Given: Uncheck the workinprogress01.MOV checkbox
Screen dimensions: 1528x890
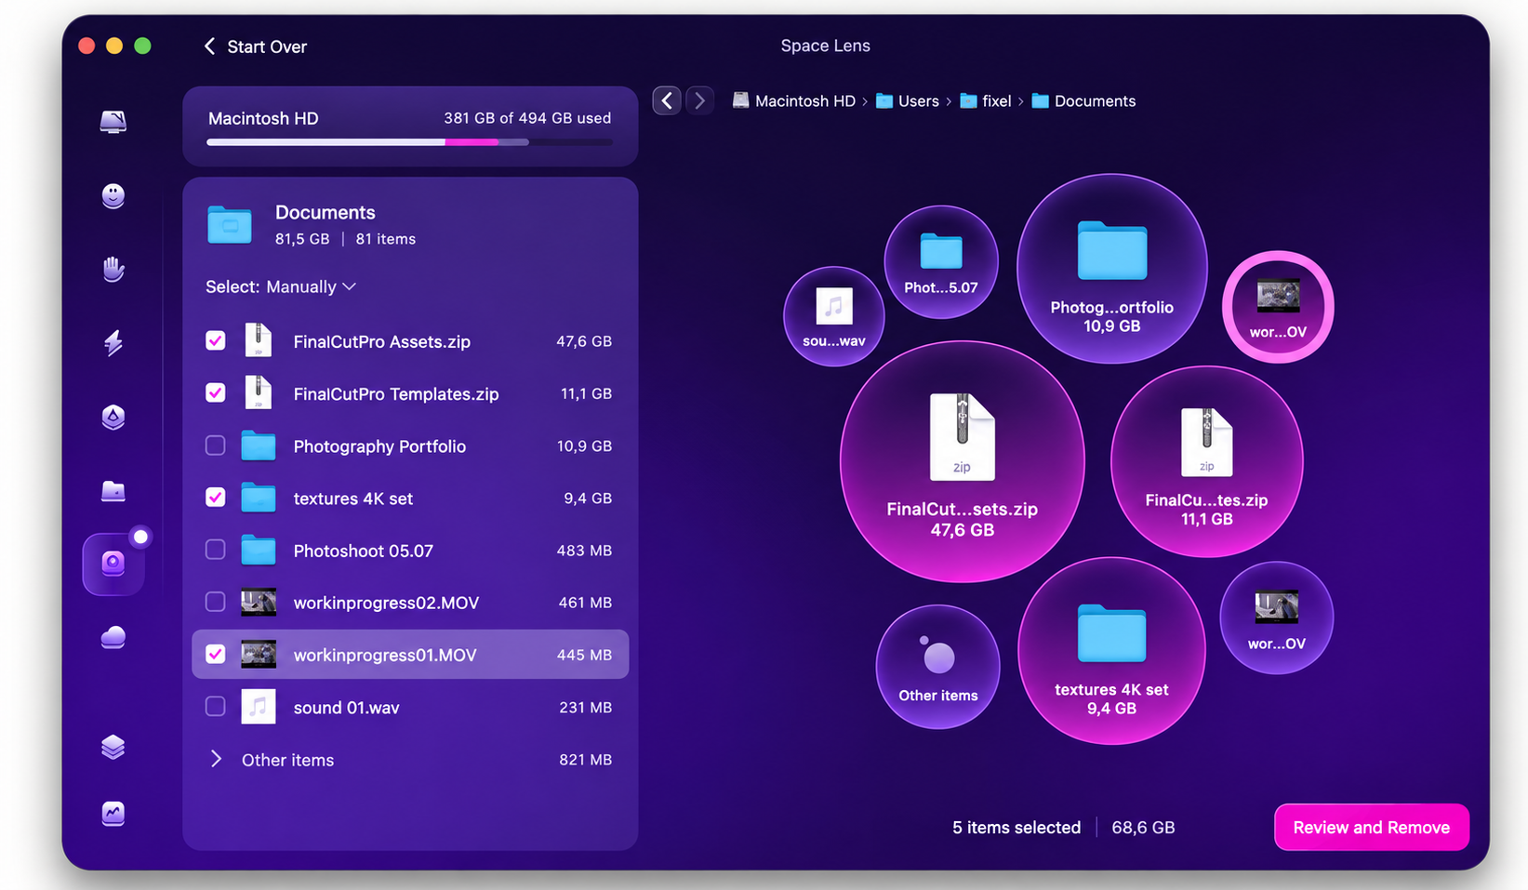Looking at the screenshot, I should pyautogui.click(x=216, y=655).
